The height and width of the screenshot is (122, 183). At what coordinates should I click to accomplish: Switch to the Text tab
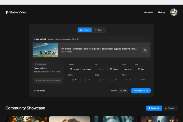98,30
